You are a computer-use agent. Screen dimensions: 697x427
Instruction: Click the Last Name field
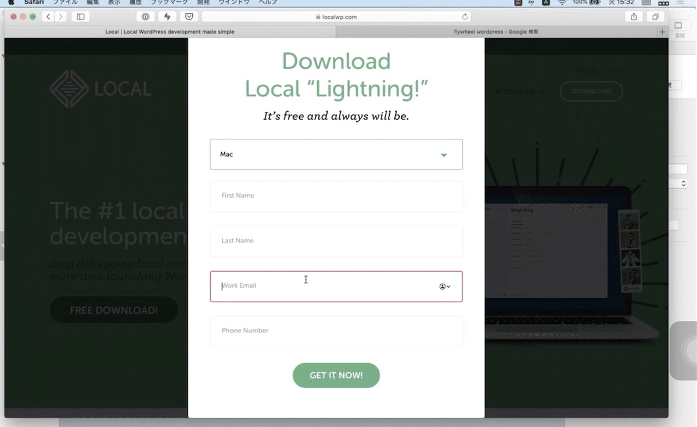tap(336, 241)
